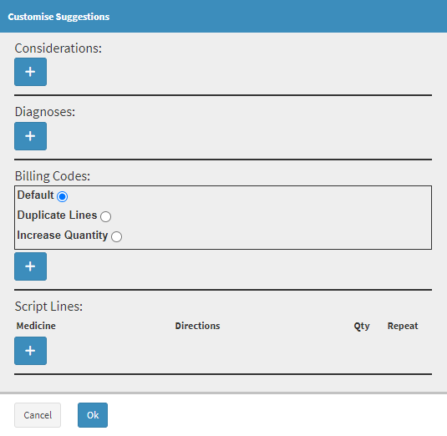Click the Customise Suggestions title bar
Viewport: 447px width, 436px height.
(224, 16)
